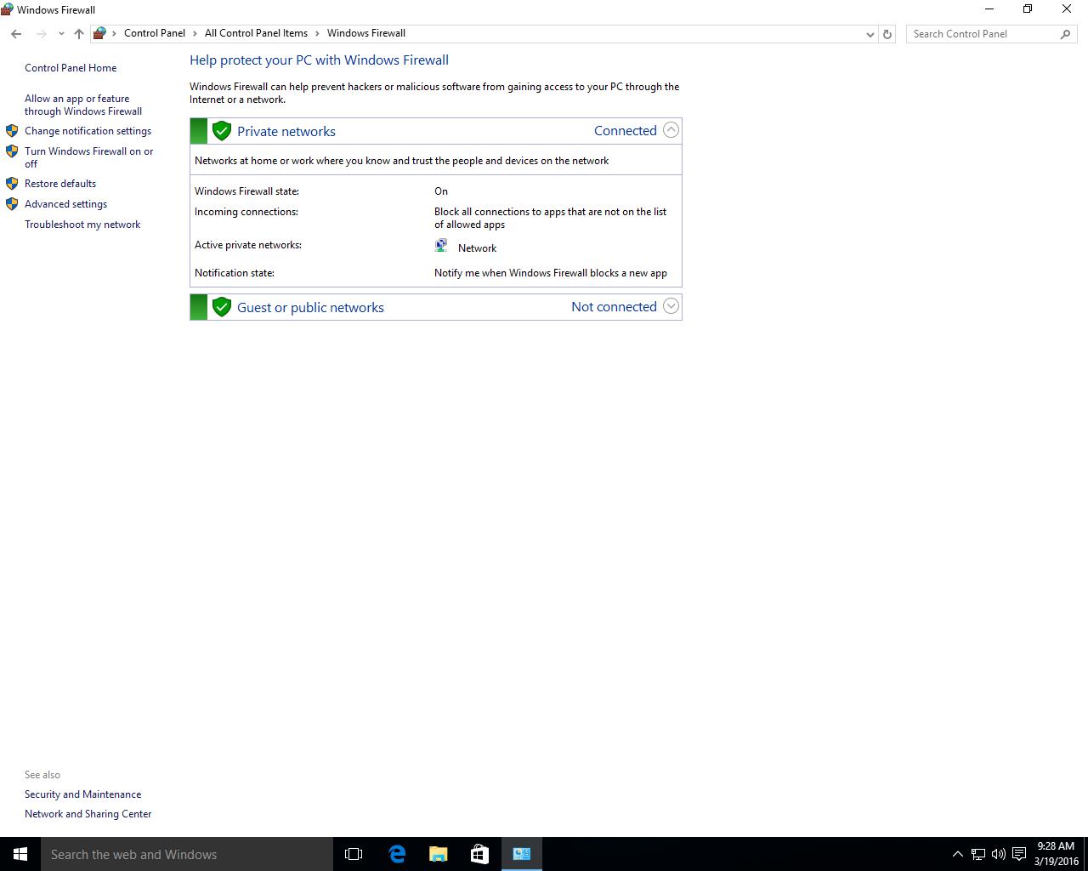Expand the Guest or public networks section
This screenshot has width=1088, height=871.
coord(671,306)
